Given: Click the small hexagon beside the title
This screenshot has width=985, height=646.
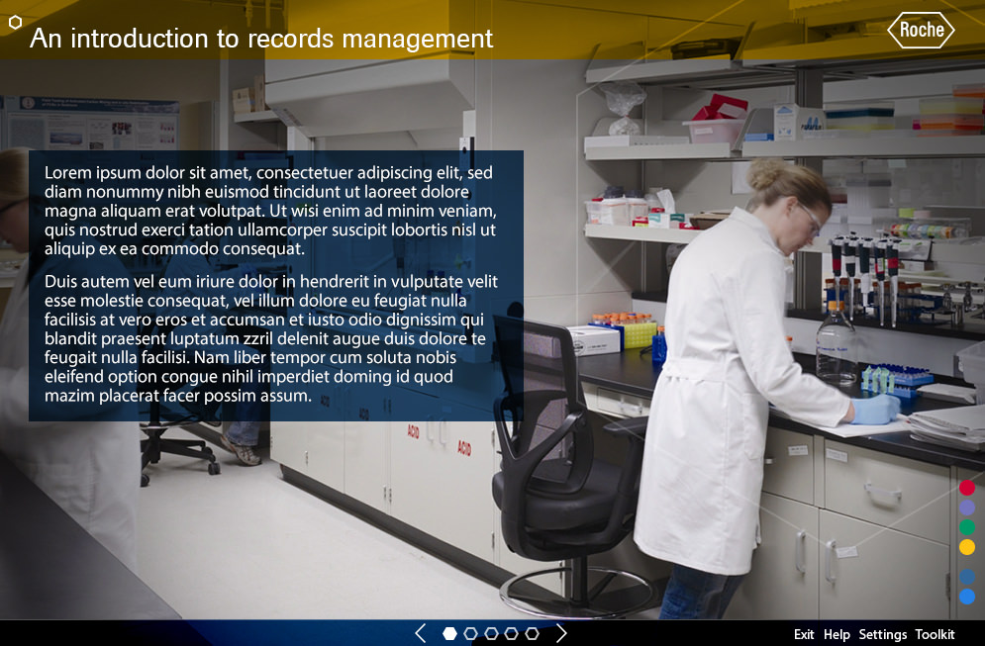Looking at the screenshot, I should click(x=15, y=22).
